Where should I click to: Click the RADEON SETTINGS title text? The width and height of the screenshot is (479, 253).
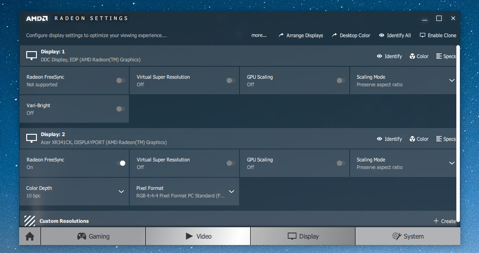[x=91, y=18]
